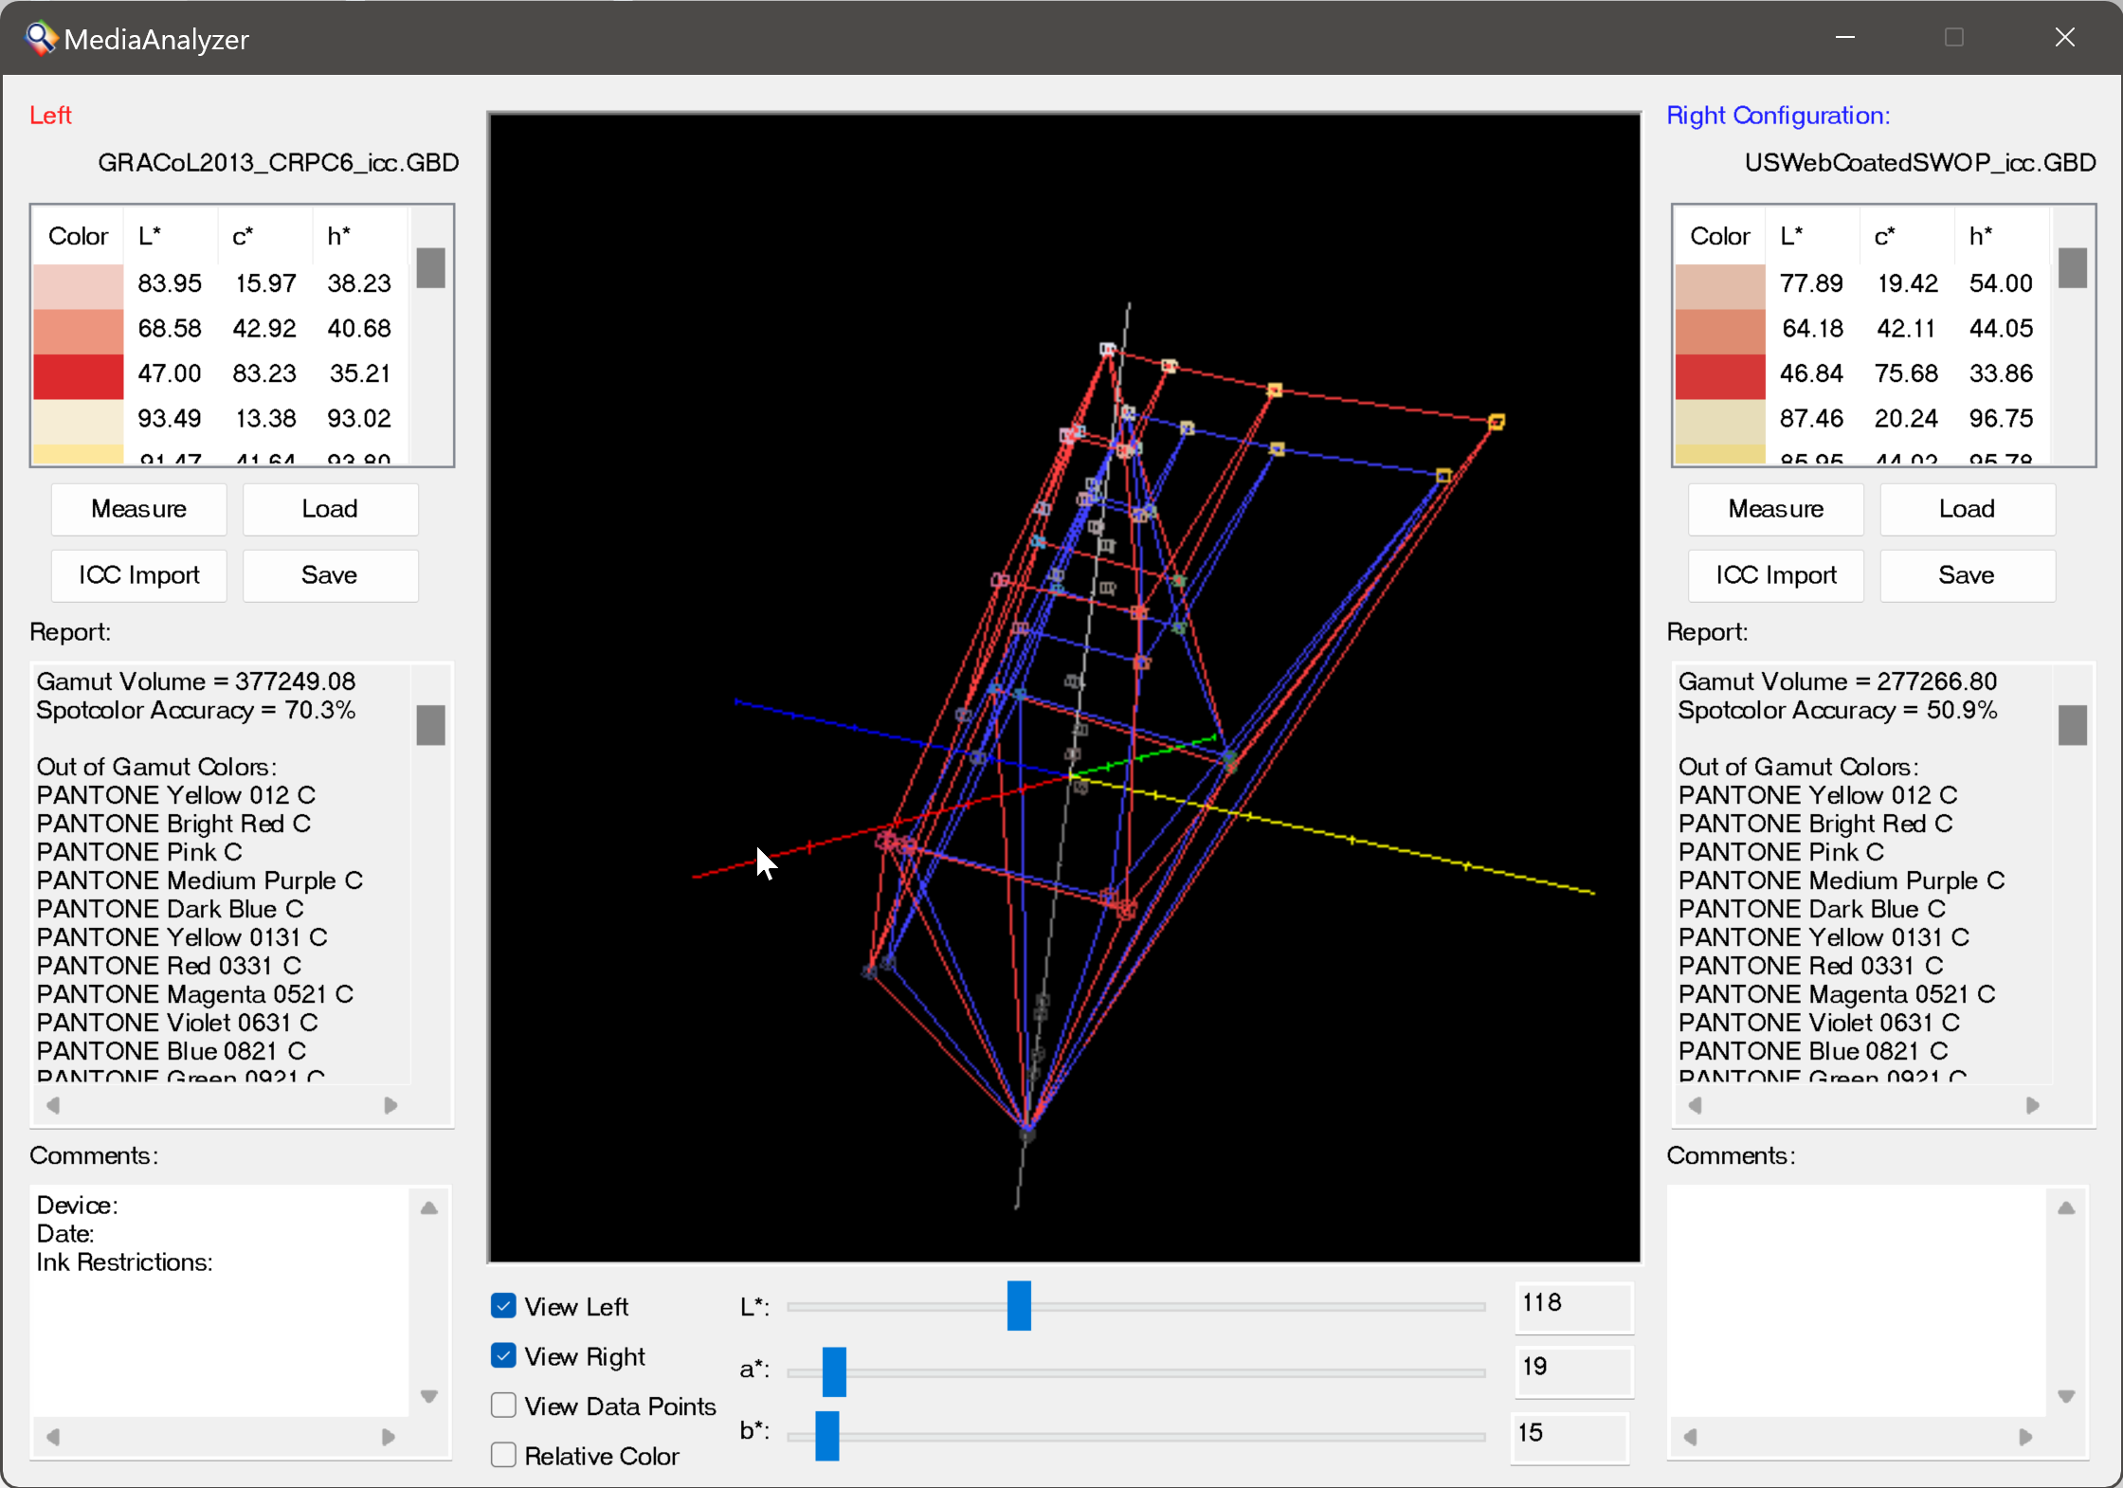Click the left Load button
Viewport: 2123px width, 1488px height.
click(330, 509)
